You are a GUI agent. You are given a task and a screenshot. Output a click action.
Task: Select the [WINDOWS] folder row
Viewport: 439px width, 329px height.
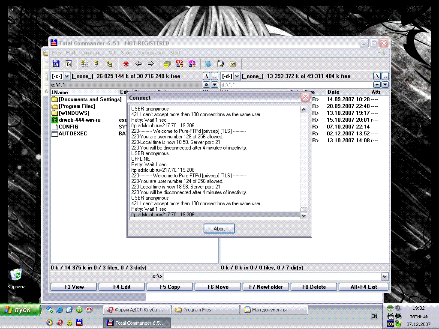coord(71,113)
